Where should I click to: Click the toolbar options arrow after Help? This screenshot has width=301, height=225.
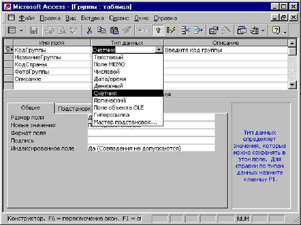pos(285,32)
